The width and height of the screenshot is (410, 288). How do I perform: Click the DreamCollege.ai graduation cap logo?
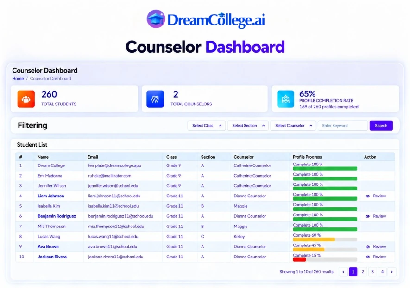pos(156,19)
